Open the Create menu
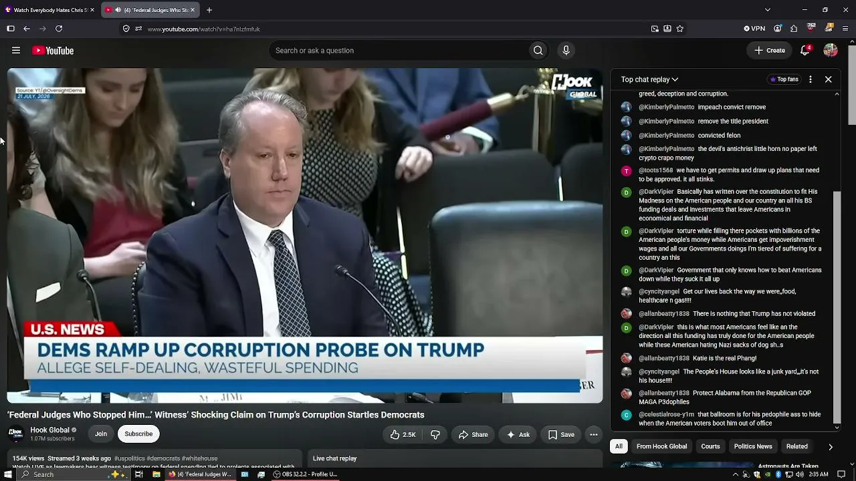Screen dimensions: 856x481 tap(770, 50)
